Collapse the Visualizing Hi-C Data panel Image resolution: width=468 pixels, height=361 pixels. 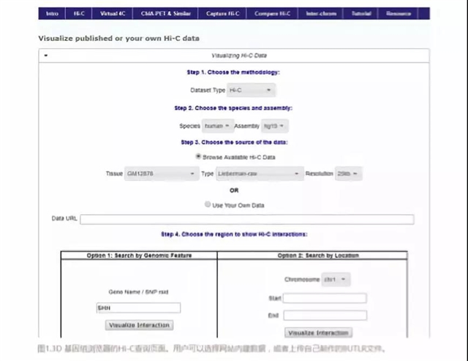tap(45, 56)
